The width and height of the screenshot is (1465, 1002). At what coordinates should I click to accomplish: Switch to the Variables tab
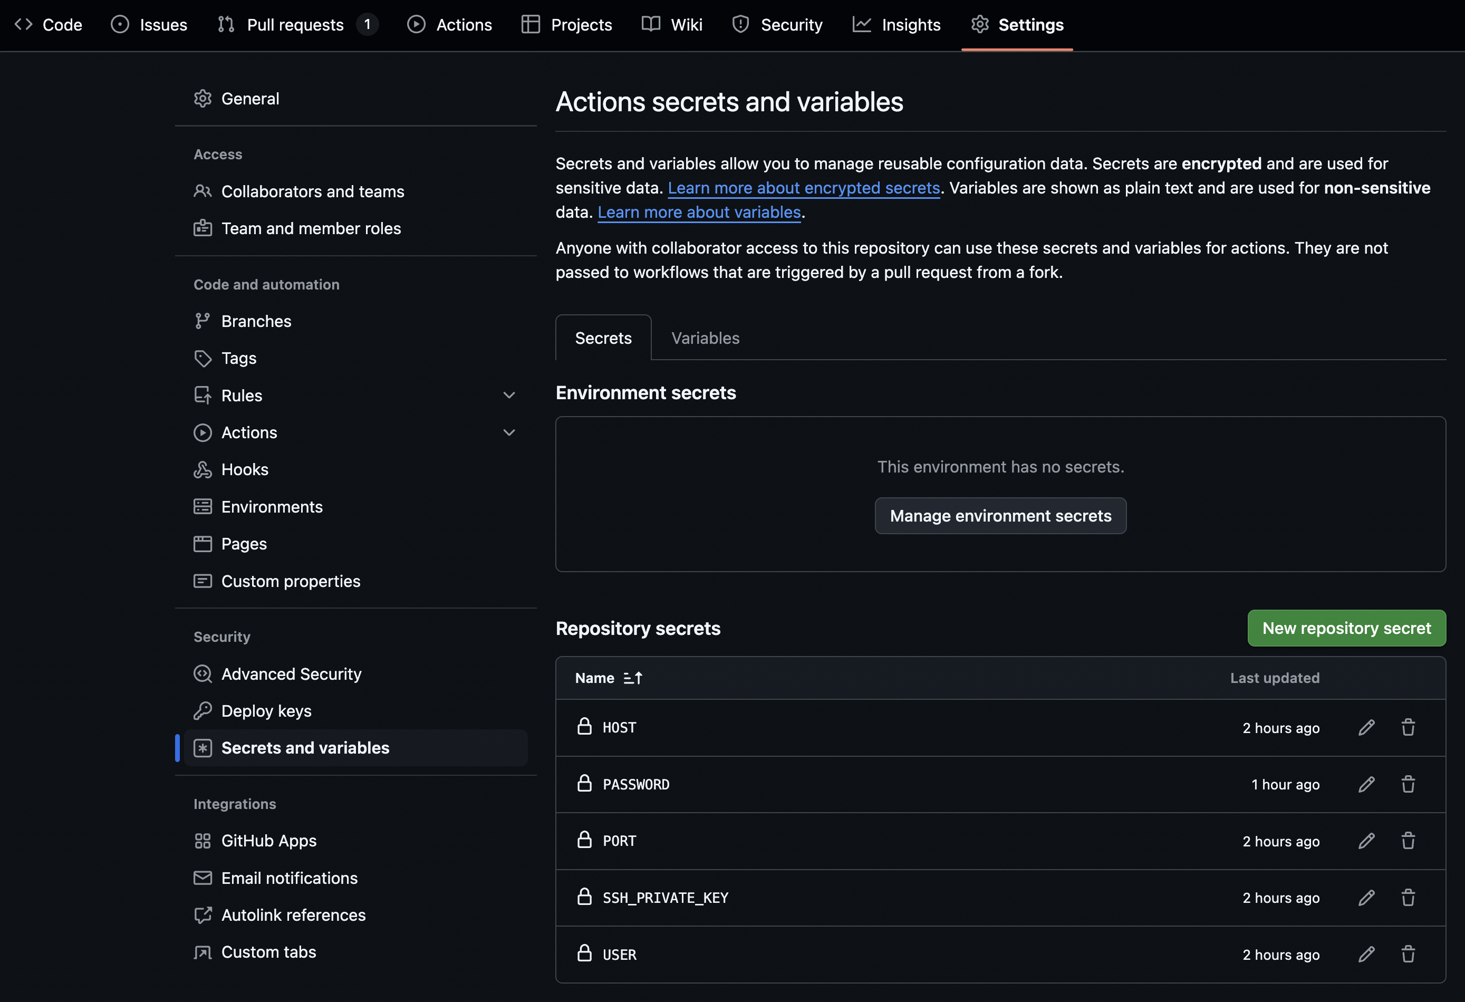click(705, 338)
